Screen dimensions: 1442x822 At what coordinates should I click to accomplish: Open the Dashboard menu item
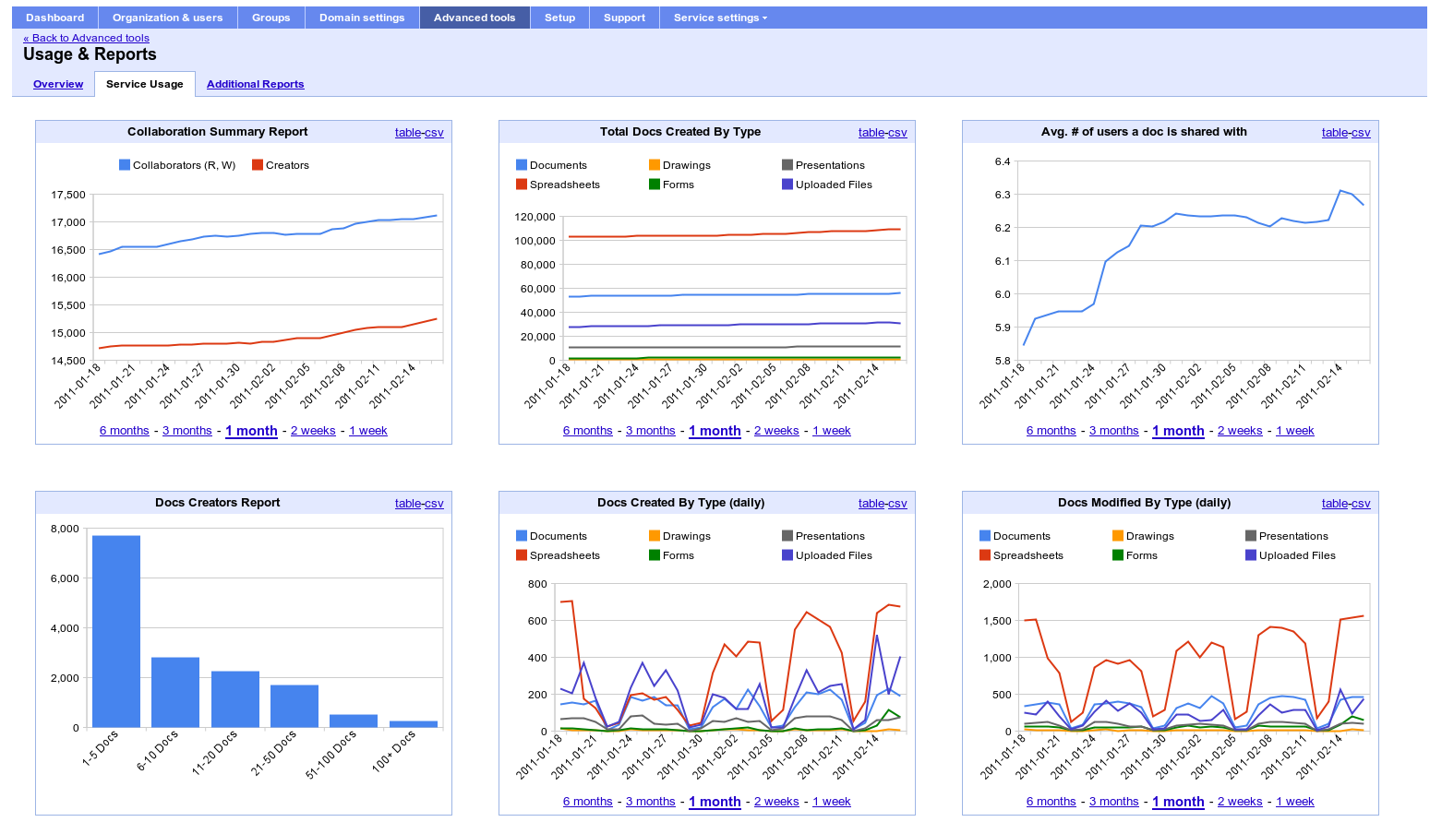coord(55,18)
